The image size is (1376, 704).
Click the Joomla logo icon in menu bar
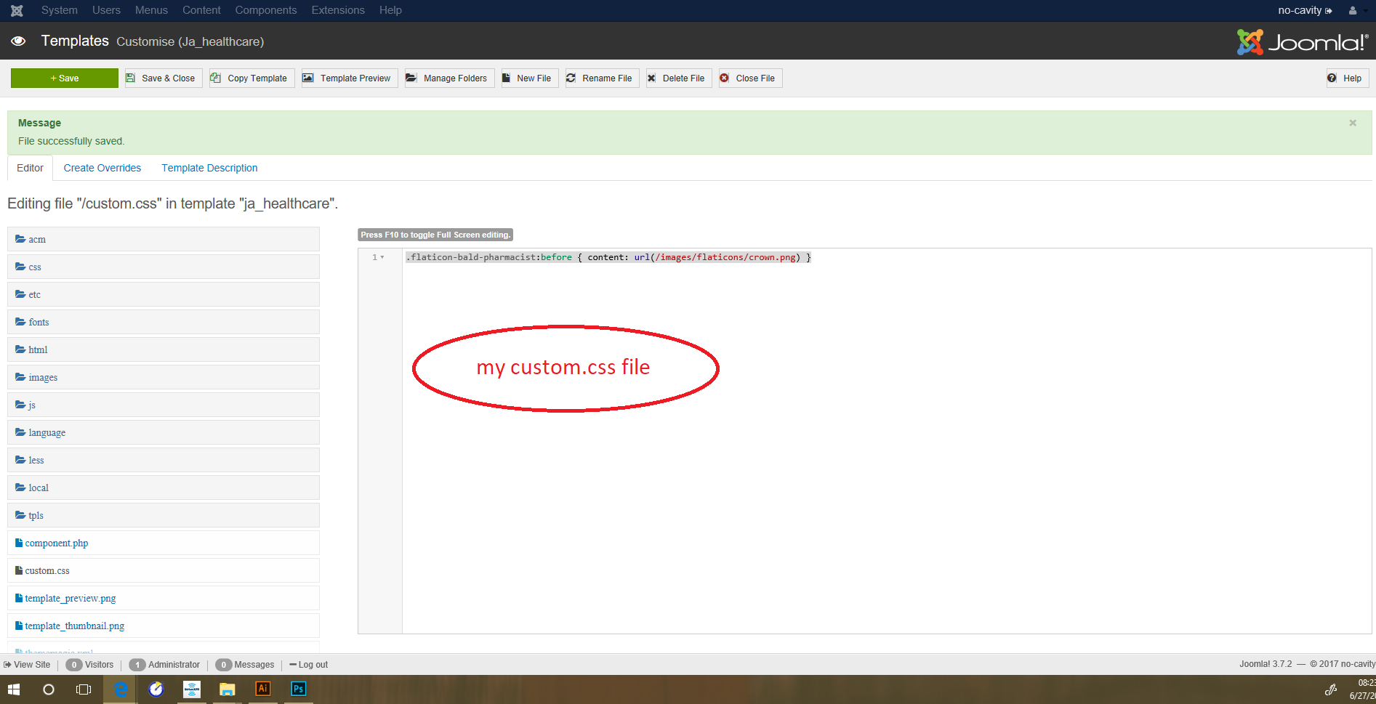point(17,10)
